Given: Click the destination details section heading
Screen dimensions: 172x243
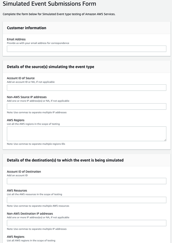Looking at the screenshot, I should (65, 160).
